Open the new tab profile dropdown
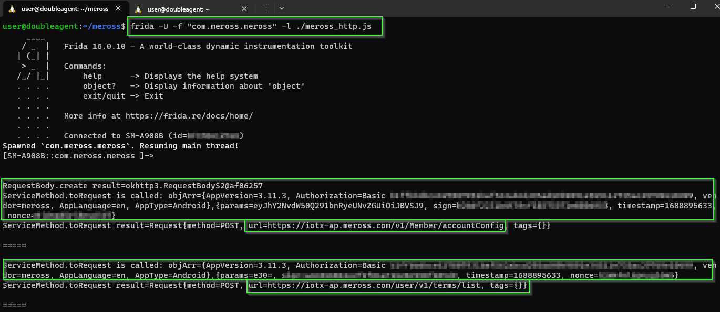The height and width of the screenshot is (312, 720). pyautogui.click(x=282, y=8)
